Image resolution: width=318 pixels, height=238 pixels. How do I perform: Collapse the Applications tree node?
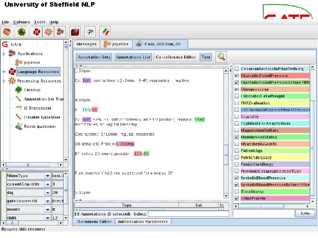point(4,53)
